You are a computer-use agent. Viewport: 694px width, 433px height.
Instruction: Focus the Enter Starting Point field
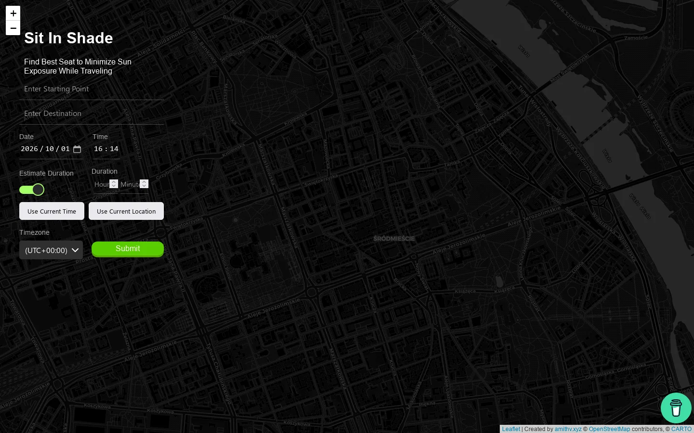pos(92,89)
